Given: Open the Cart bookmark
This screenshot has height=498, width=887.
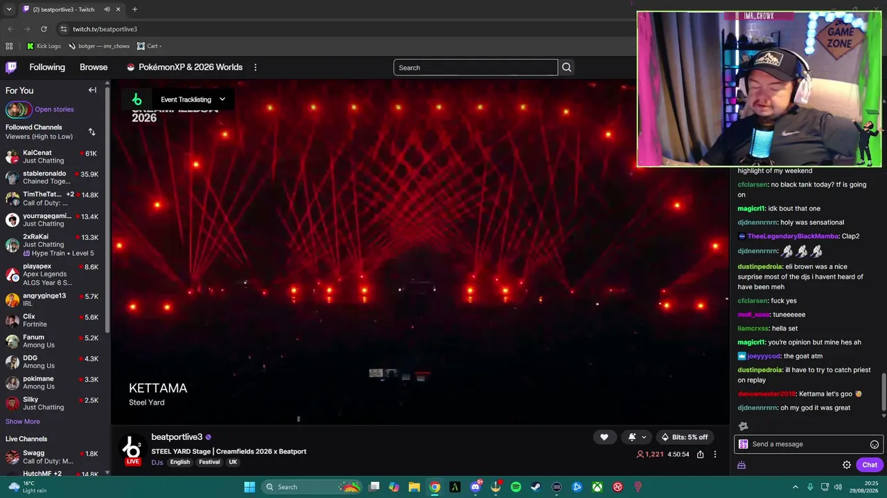Looking at the screenshot, I should click(149, 46).
